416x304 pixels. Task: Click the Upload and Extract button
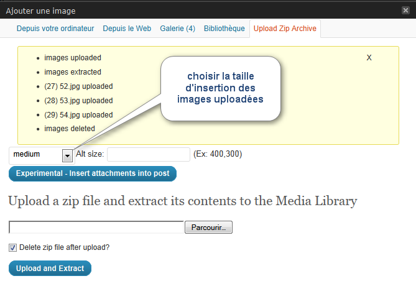point(50,268)
